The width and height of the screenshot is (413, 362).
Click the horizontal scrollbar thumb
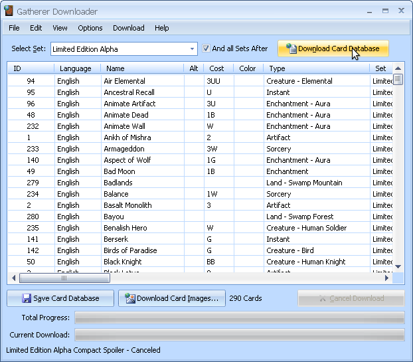64,278
